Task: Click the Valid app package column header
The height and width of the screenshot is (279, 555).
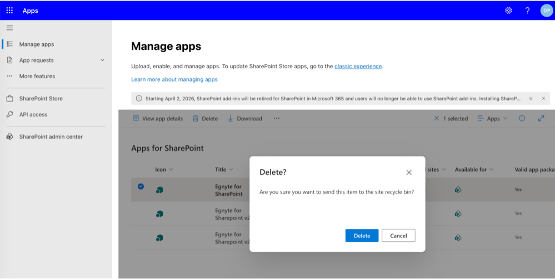Action: (x=534, y=170)
